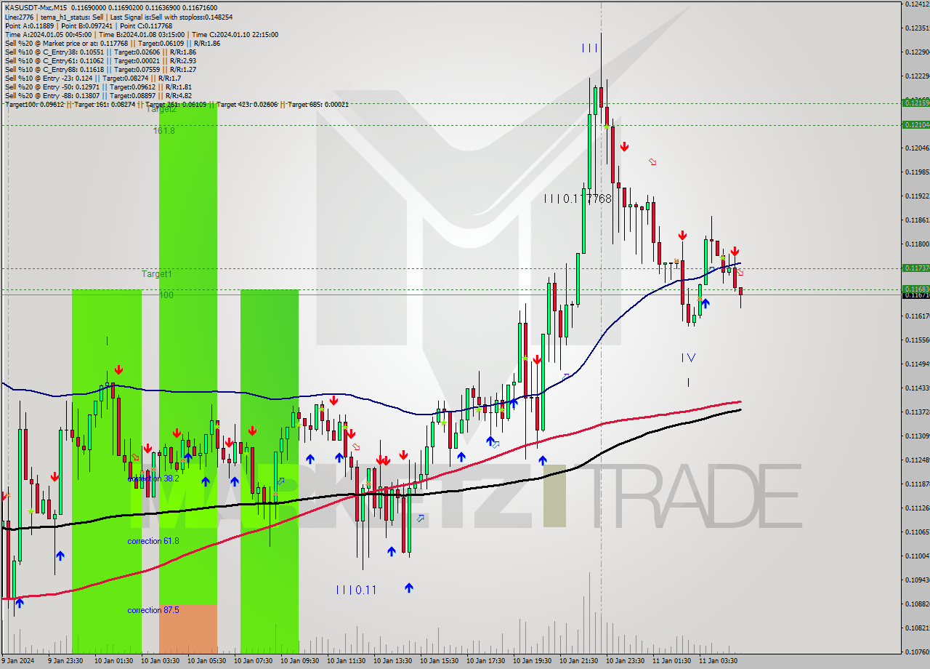930x669 pixels.
Task: Click the green 0.12153 price level tag
Action: click(915, 103)
